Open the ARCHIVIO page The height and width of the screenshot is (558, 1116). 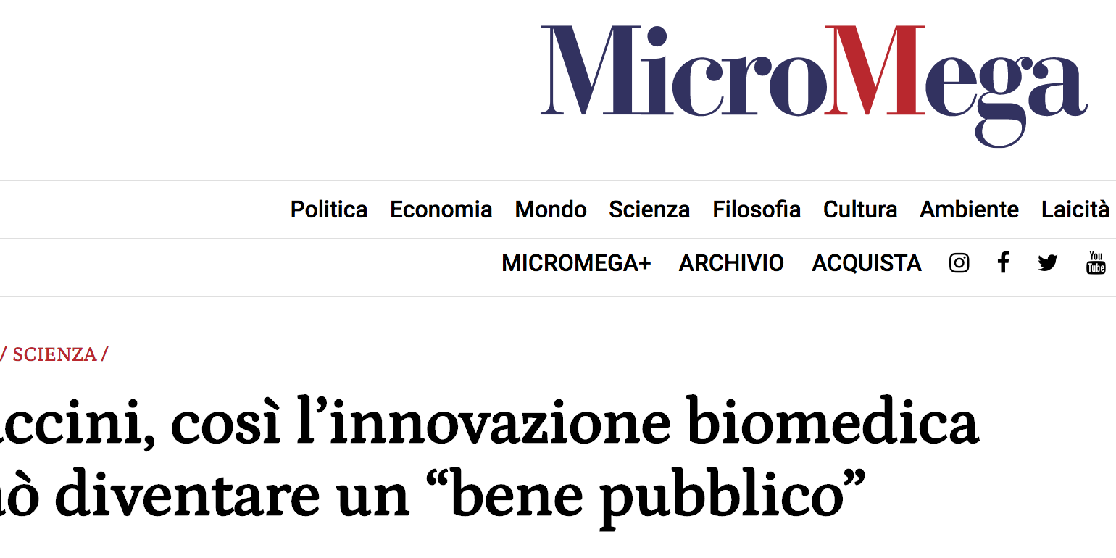click(731, 263)
